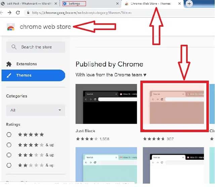Close the Edit Post tab
The image size is (215, 187).
[x=56, y=4]
